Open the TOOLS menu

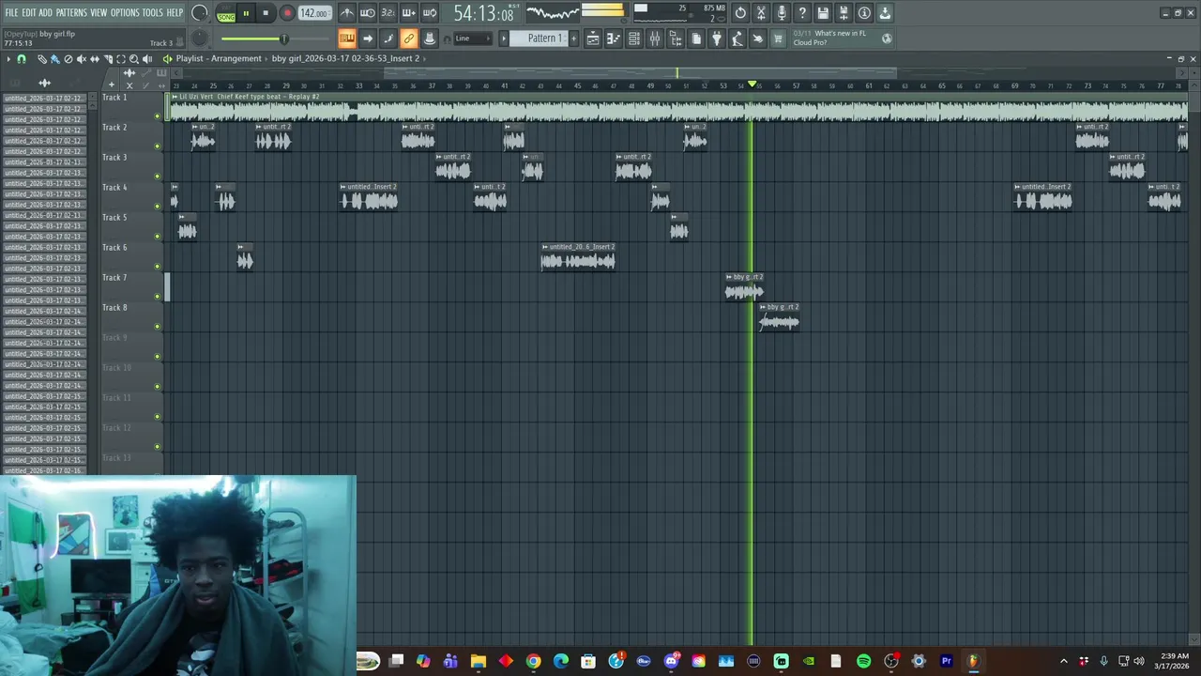(x=153, y=13)
